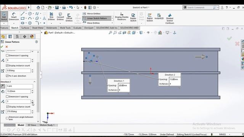
Task: Activate Rapid Sketch tool
Action: pos(150,18)
